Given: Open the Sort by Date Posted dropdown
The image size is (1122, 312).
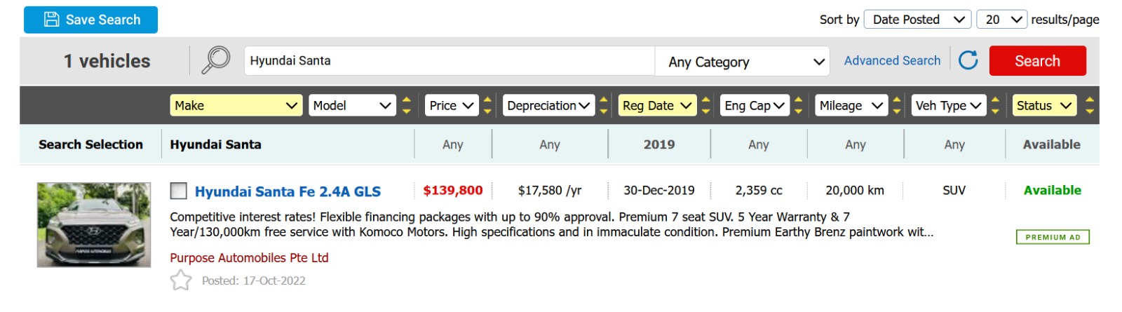Looking at the screenshot, I should click(917, 20).
